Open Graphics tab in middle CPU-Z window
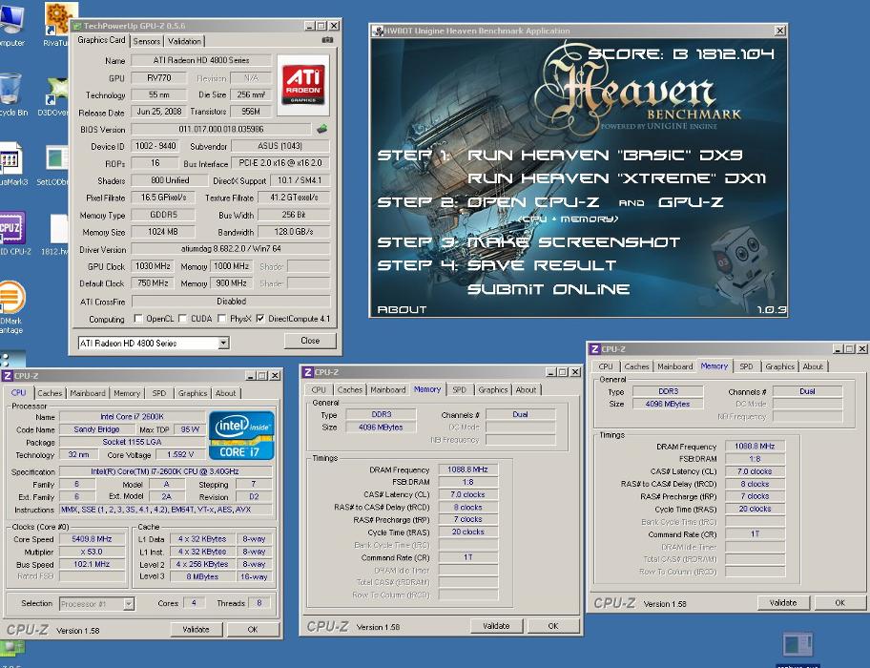 tap(492, 389)
